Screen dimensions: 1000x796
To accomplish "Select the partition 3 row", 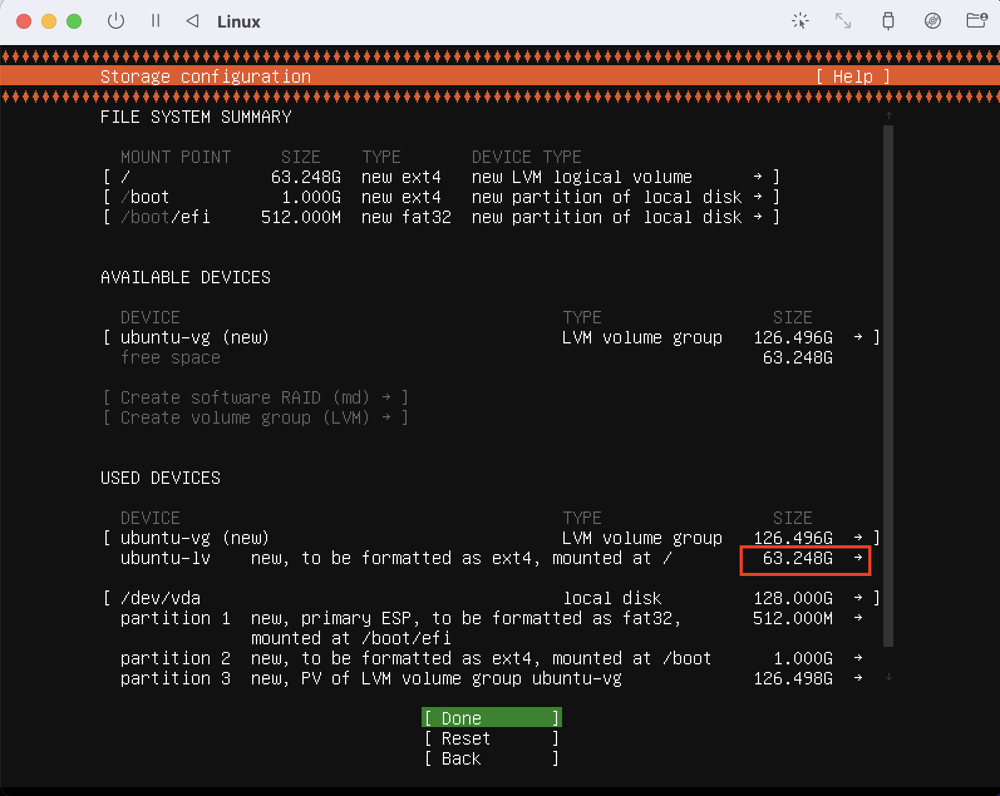I will [x=492, y=678].
